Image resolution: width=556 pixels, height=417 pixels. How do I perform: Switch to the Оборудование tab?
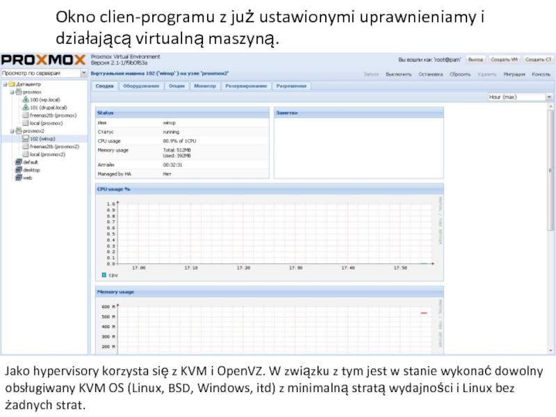tap(141, 86)
